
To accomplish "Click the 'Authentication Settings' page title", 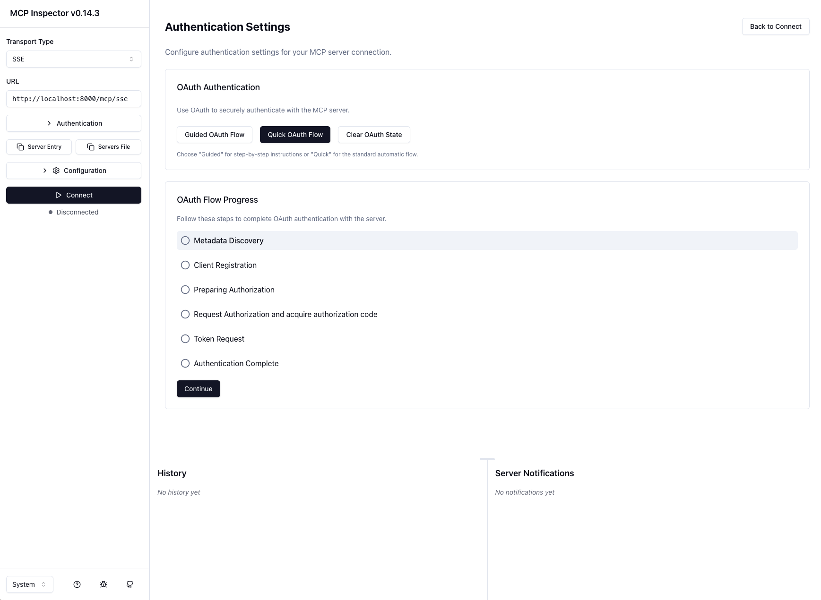I will pos(227,27).
